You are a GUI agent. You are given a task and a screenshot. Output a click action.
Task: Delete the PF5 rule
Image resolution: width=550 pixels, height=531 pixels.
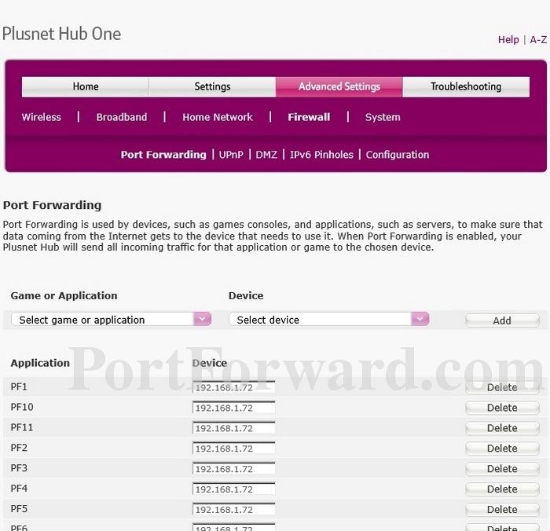pos(502,510)
